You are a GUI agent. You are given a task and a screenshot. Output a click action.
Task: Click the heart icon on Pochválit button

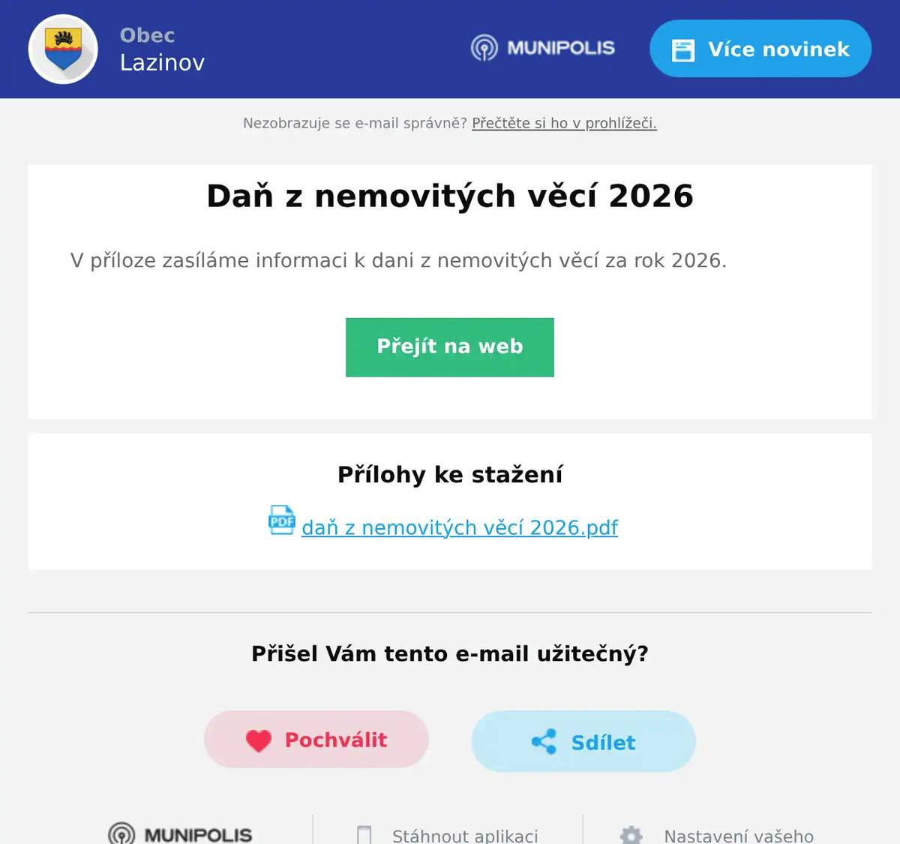259,739
